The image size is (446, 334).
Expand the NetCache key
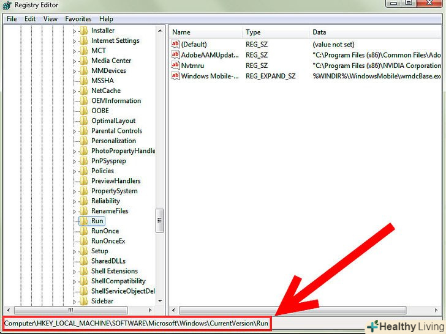point(74,91)
